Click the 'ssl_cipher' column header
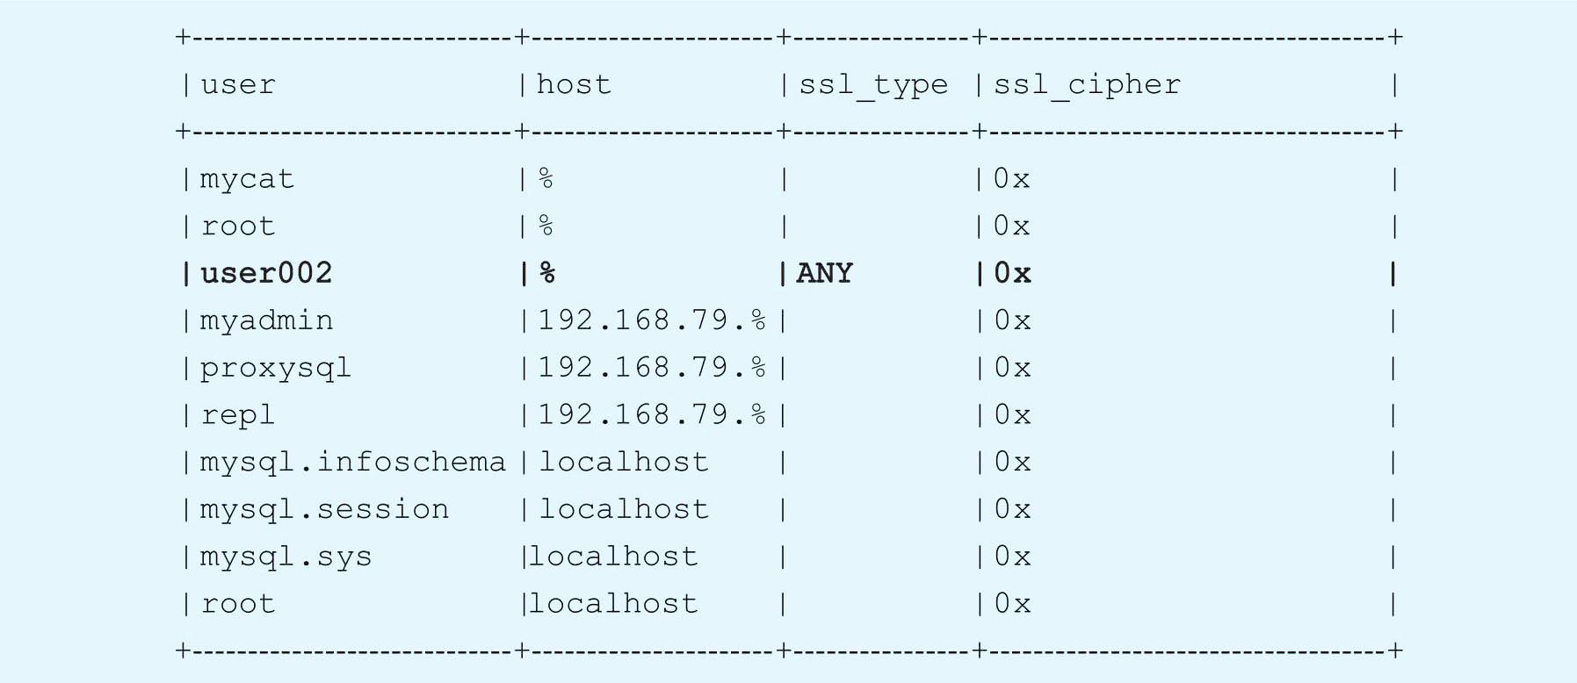The width and height of the screenshot is (1577, 683). [1088, 85]
